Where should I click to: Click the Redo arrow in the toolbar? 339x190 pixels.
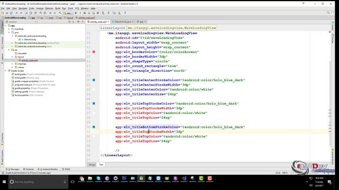(x=21, y=13)
